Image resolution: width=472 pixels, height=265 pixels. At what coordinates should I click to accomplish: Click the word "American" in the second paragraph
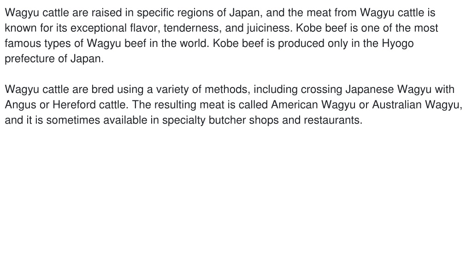pos(295,104)
